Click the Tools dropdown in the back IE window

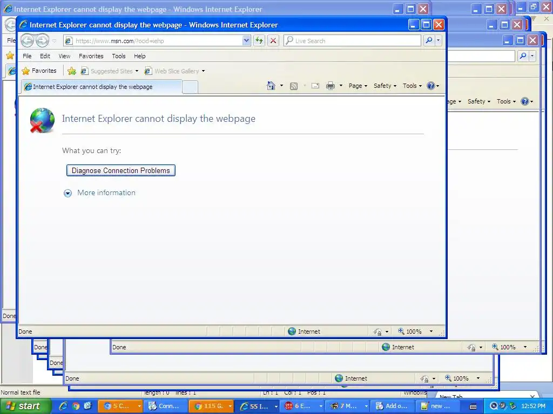506,101
